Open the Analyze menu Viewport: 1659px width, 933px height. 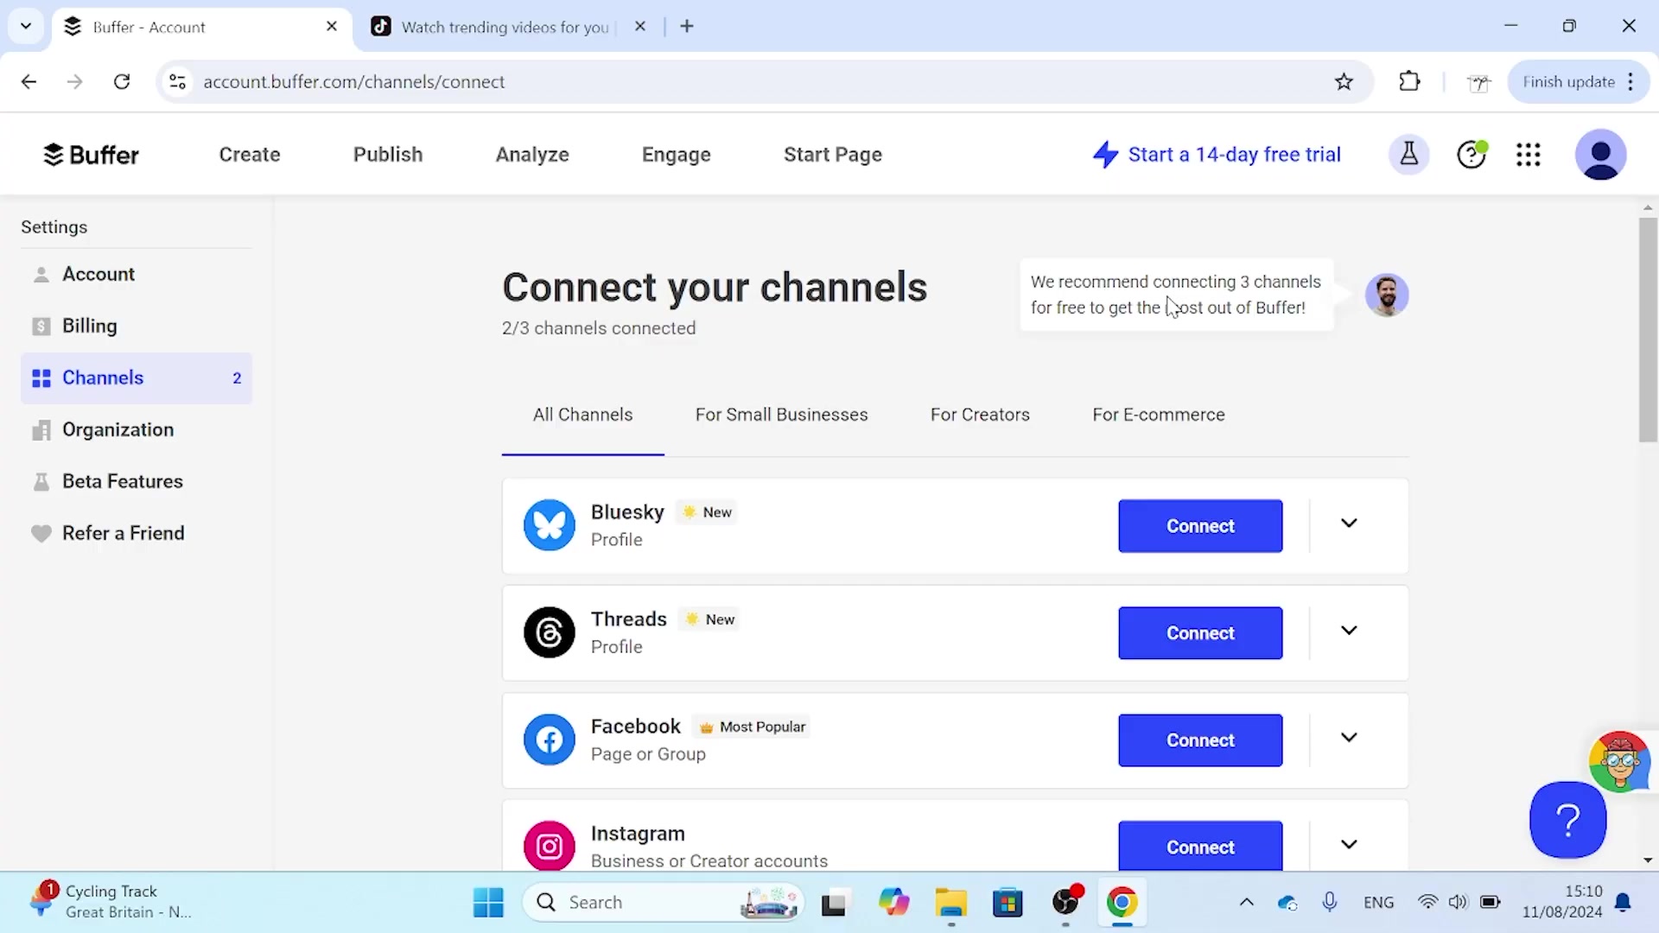click(x=532, y=155)
